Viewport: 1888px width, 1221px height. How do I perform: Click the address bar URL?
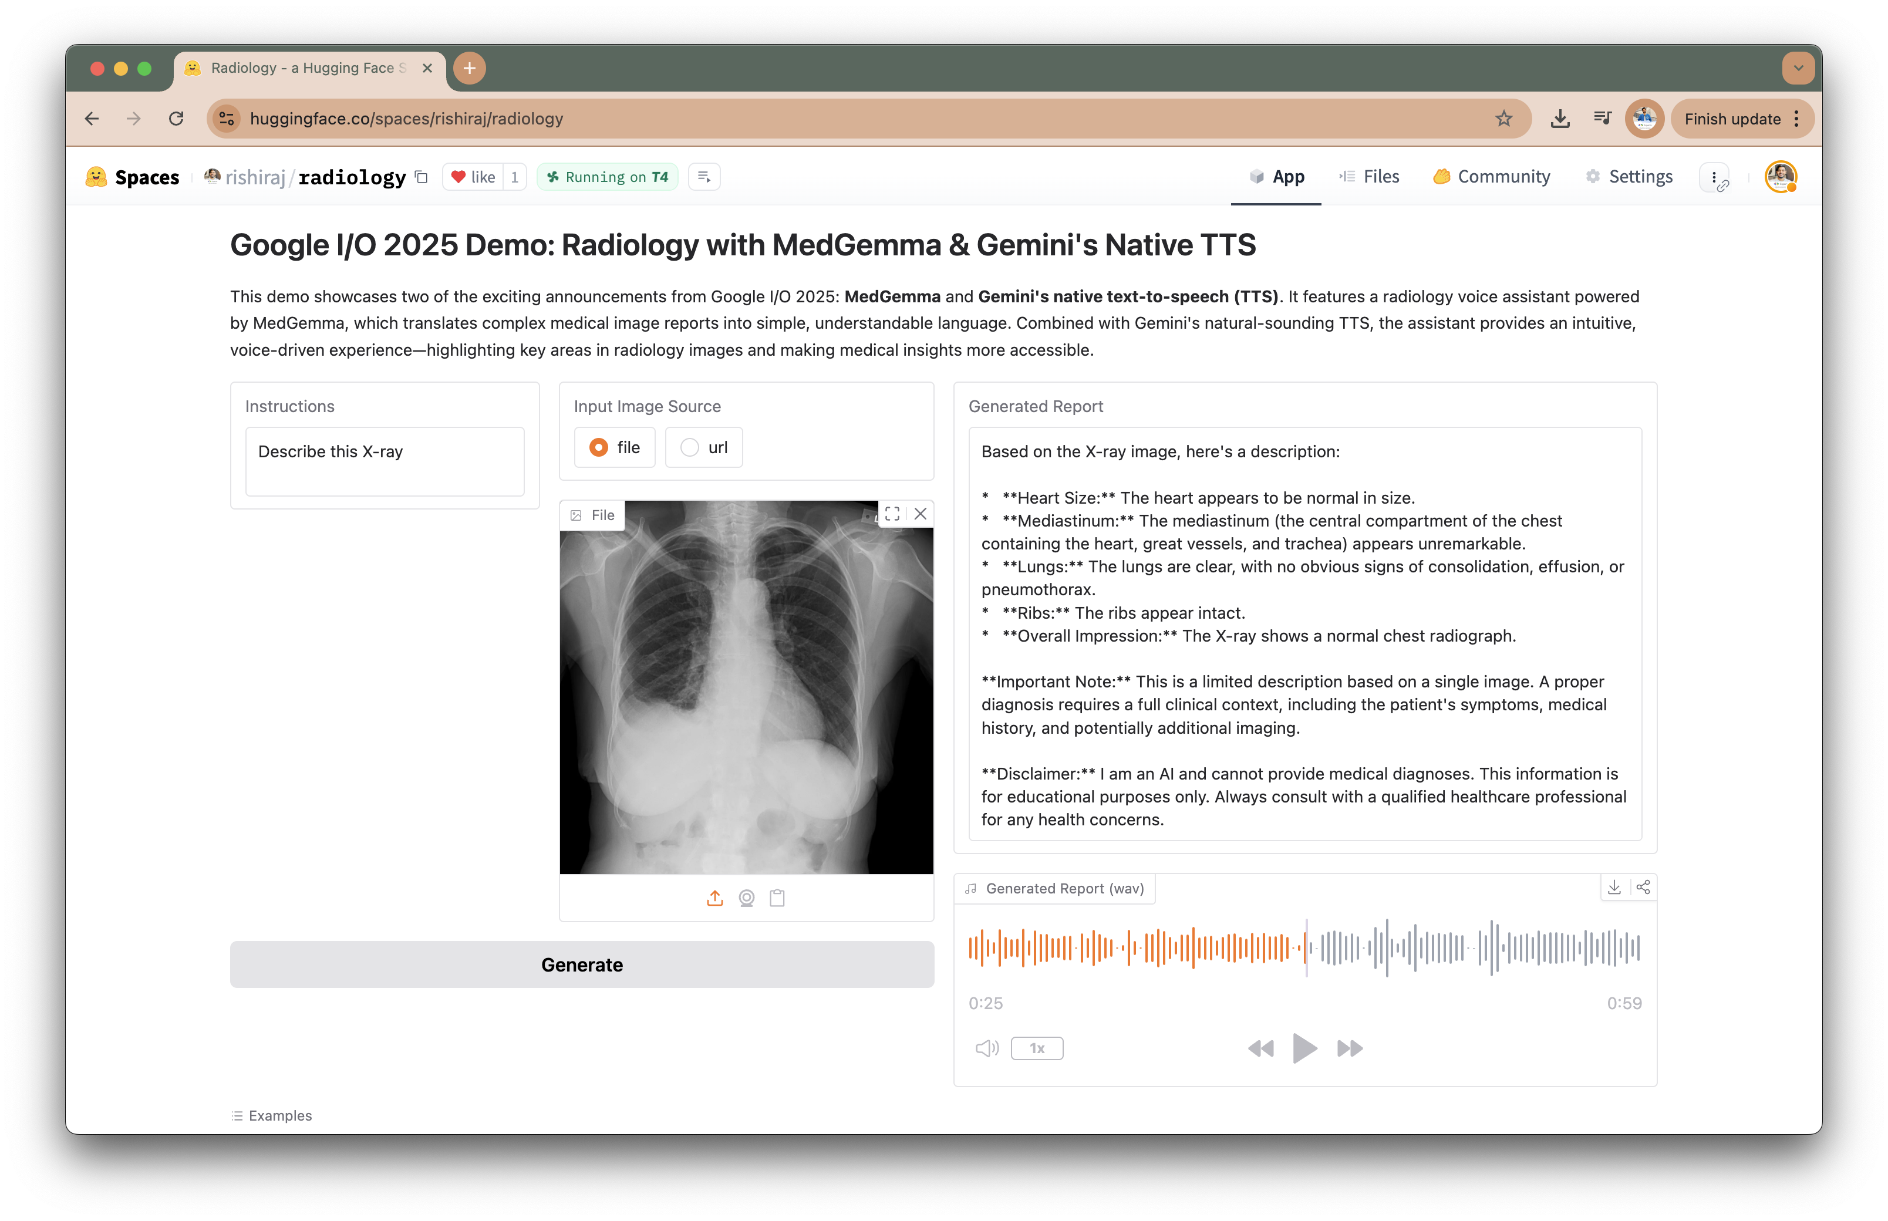406,119
